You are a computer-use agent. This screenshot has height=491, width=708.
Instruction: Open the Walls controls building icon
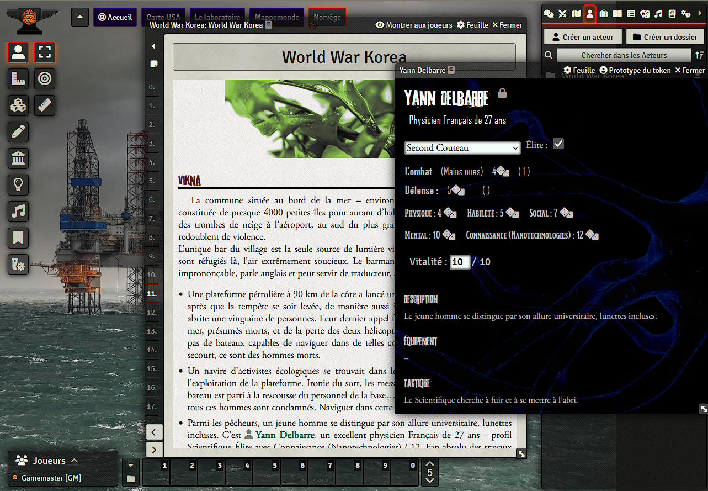(x=18, y=159)
